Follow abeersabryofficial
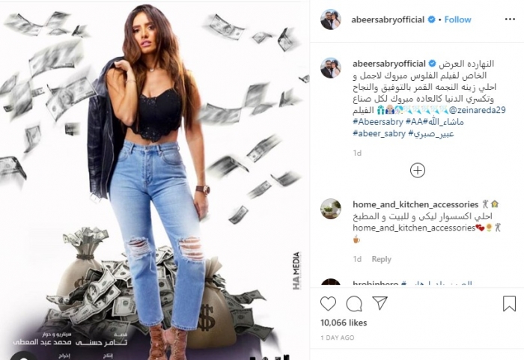Screen dimensions: 524x360 457,19
